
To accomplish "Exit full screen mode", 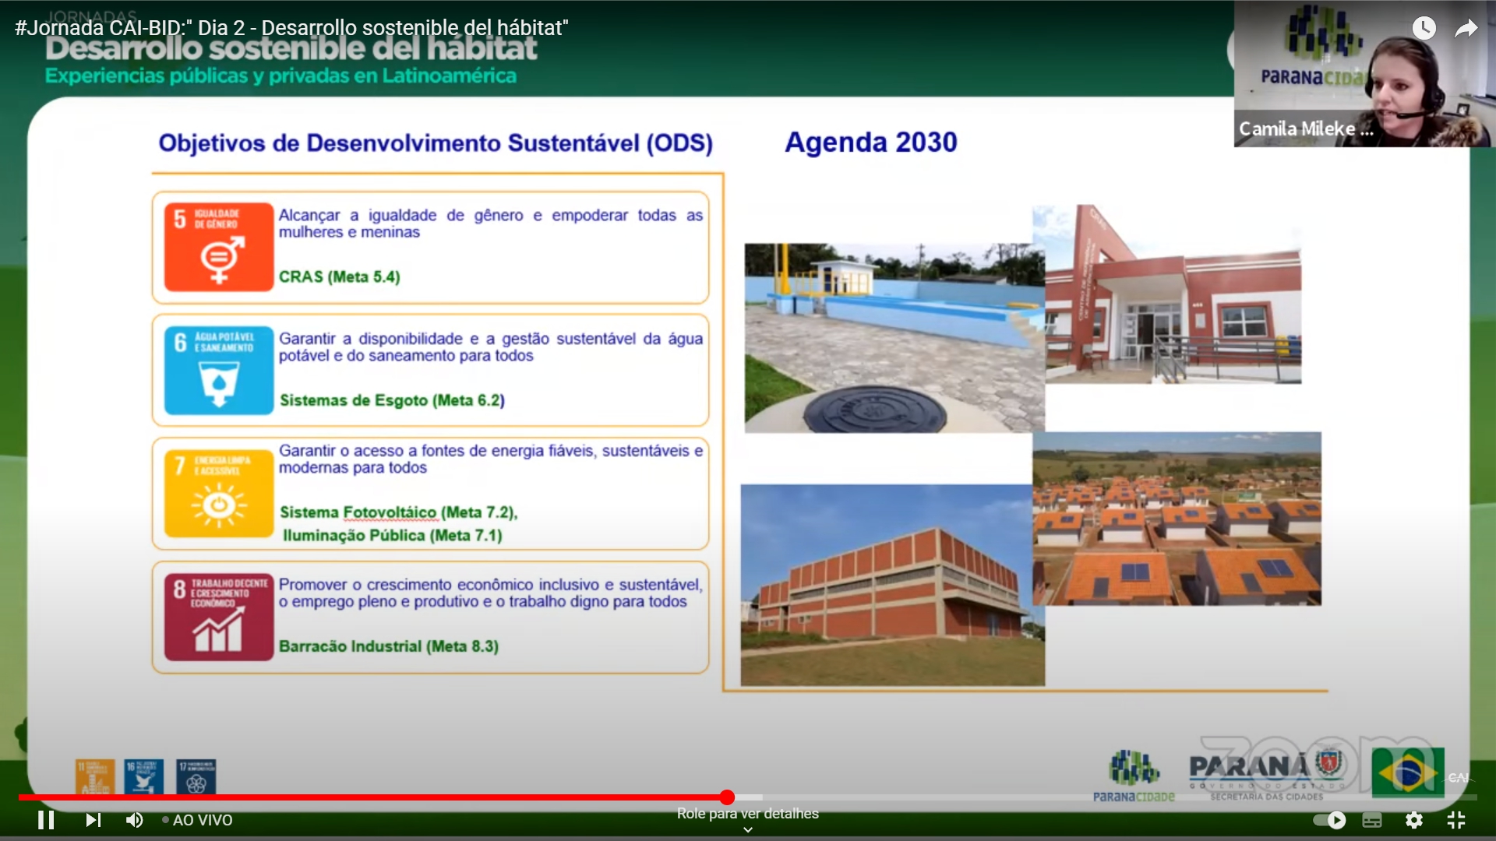I will (x=1456, y=820).
